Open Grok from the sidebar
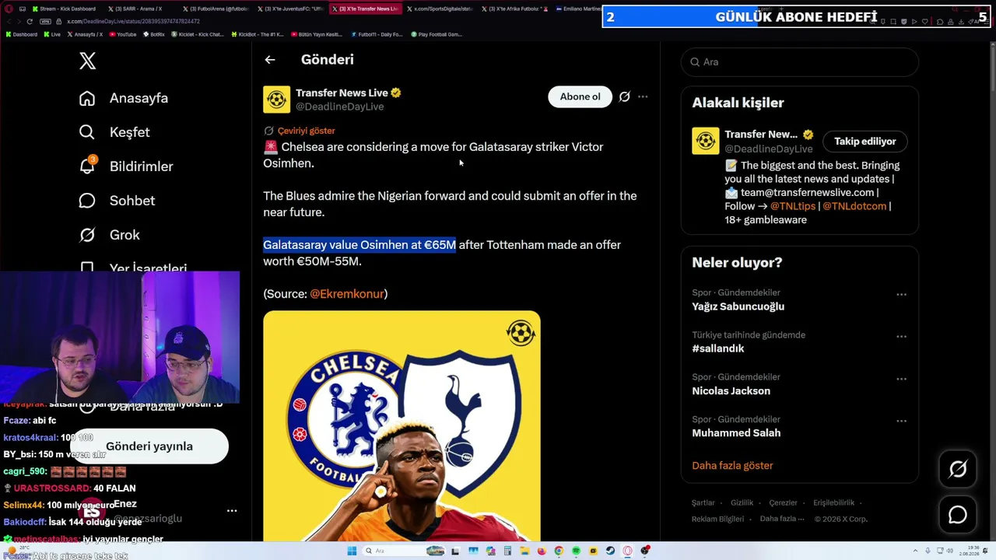Viewport: 996px width, 560px height. point(109,235)
